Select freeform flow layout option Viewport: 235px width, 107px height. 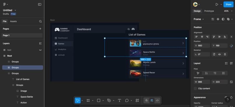[198, 73]
